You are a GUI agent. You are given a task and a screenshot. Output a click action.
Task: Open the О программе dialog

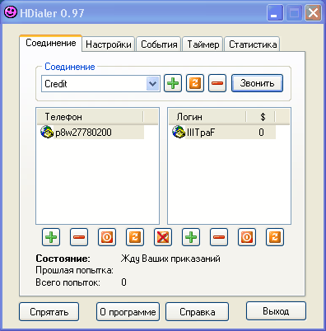point(128,312)
